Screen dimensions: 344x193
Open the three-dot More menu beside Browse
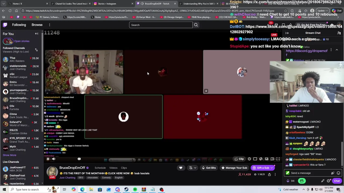[x=49, y=25]
